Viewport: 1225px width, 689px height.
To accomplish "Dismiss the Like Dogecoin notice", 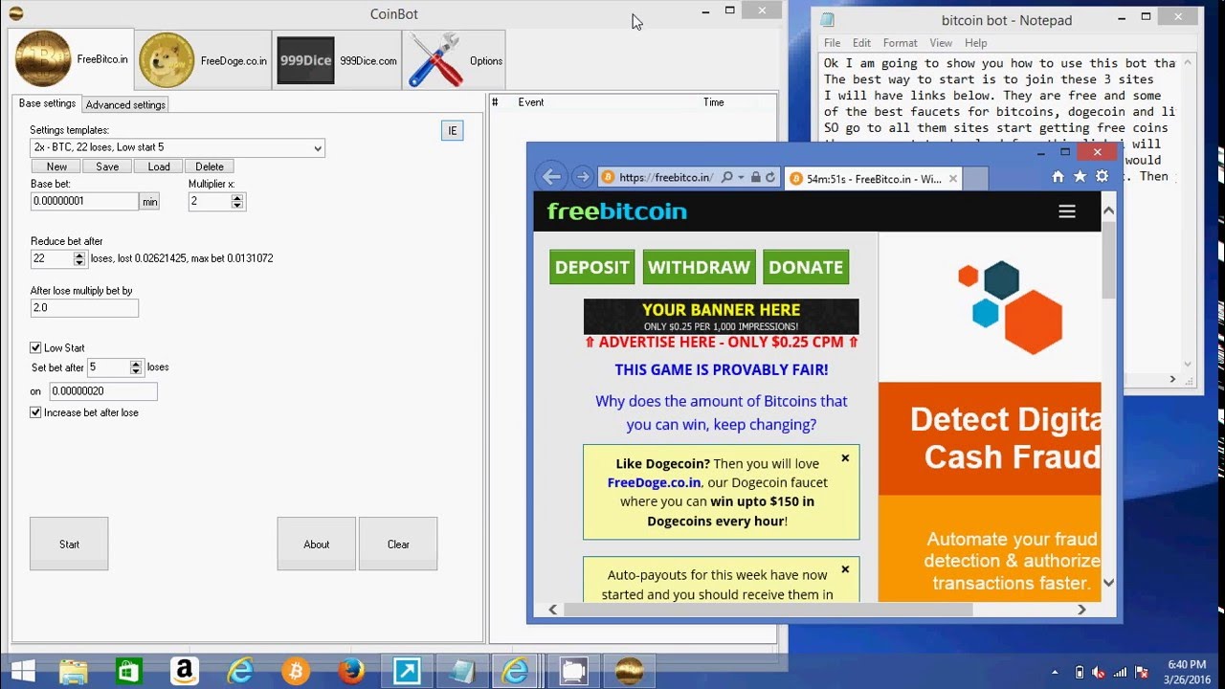I will (x=845, y=458).
